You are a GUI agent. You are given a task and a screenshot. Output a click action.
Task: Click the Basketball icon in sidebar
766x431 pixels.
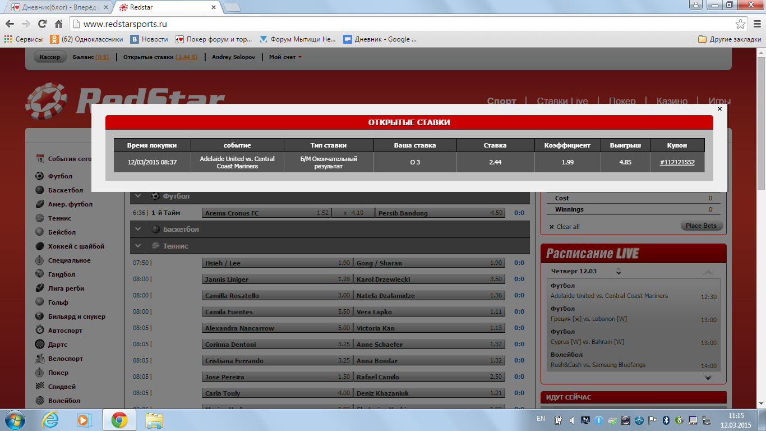[x=39, y=190]
